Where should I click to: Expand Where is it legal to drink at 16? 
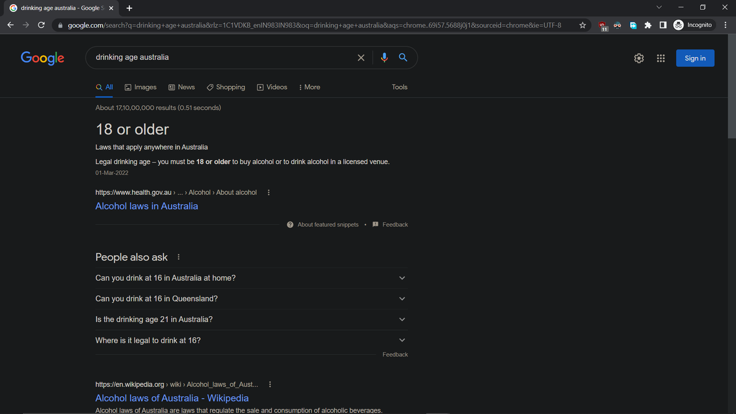pos(251,340)
